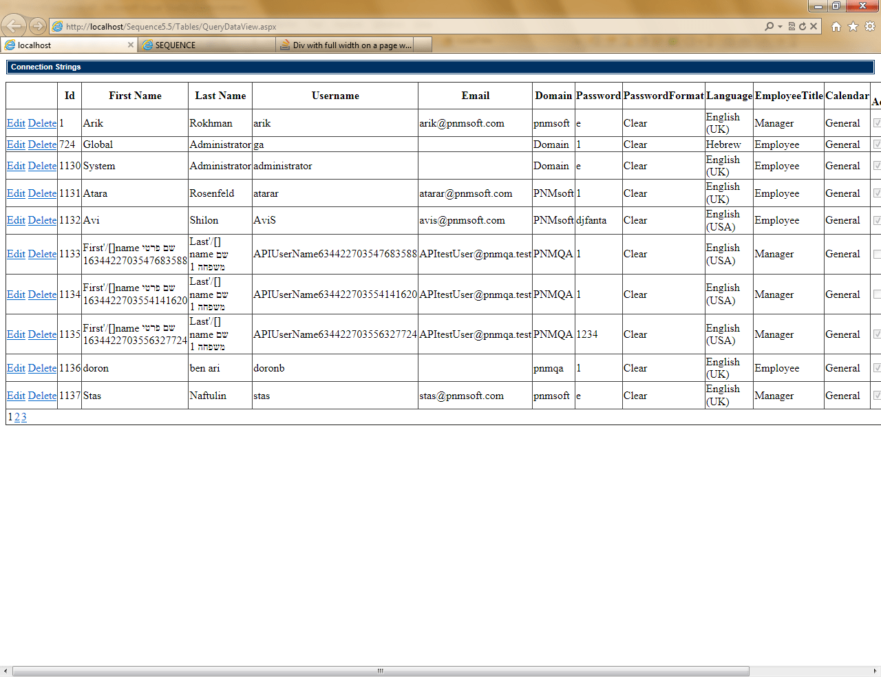Click Edit for the Arik Rokhman row
Image resolution: width=881 pixels, height=677 pixels.
[x=16, y=123]
